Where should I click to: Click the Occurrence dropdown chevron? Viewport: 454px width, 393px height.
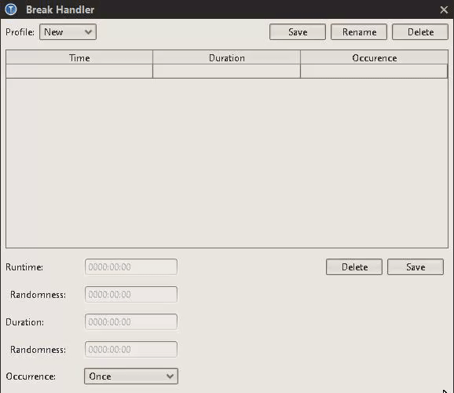[x=170, y=376]
